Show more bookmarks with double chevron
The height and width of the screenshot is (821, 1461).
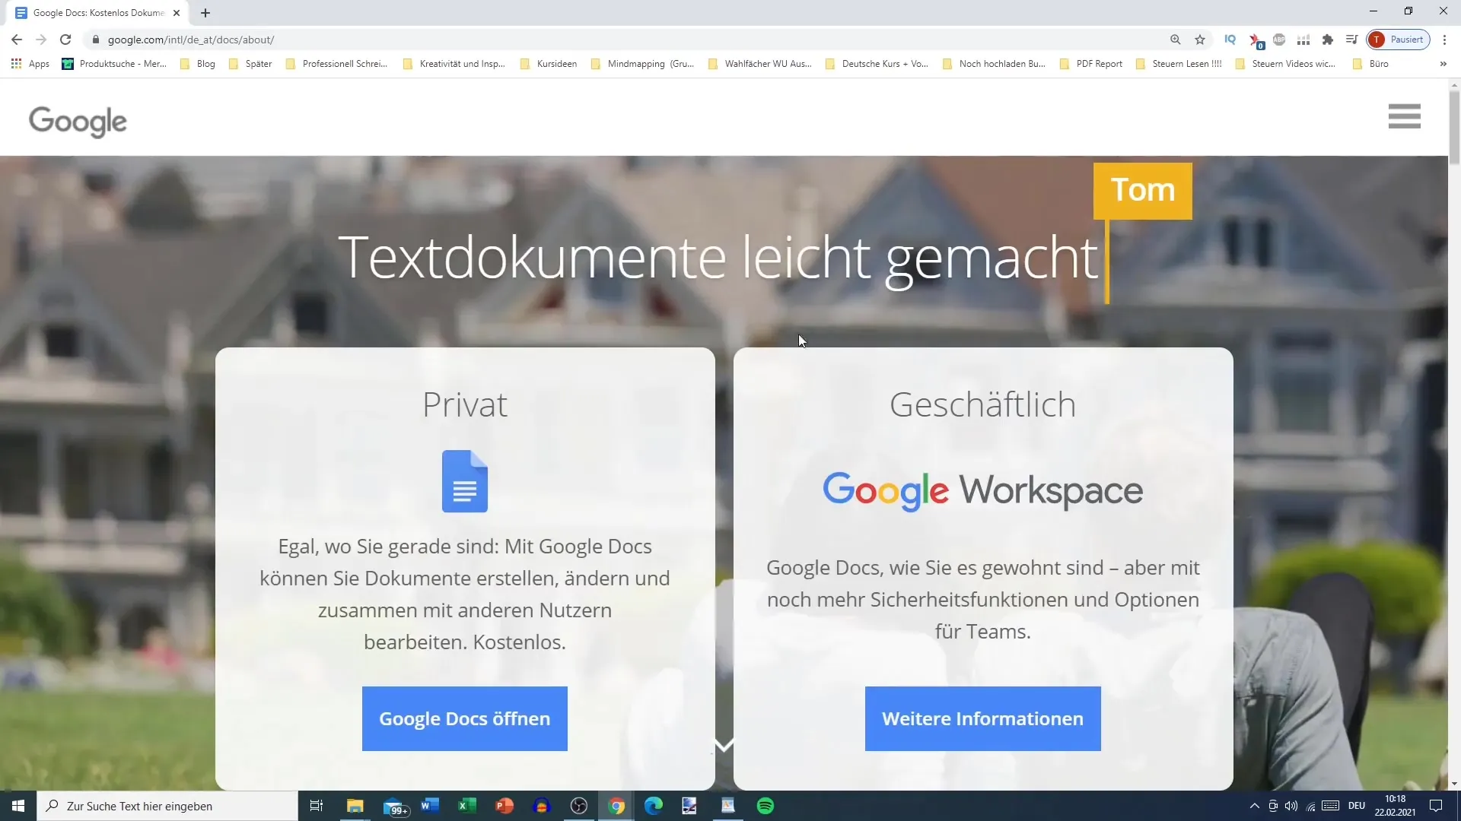click(x=1443, y=64)
